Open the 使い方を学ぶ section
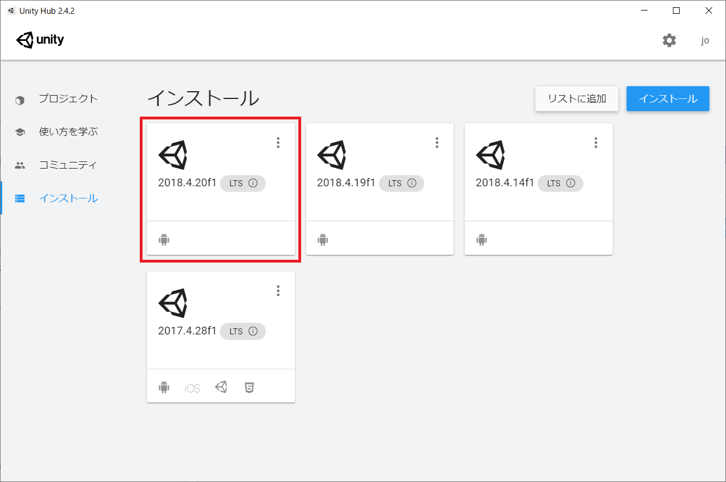 coord(68,132)
